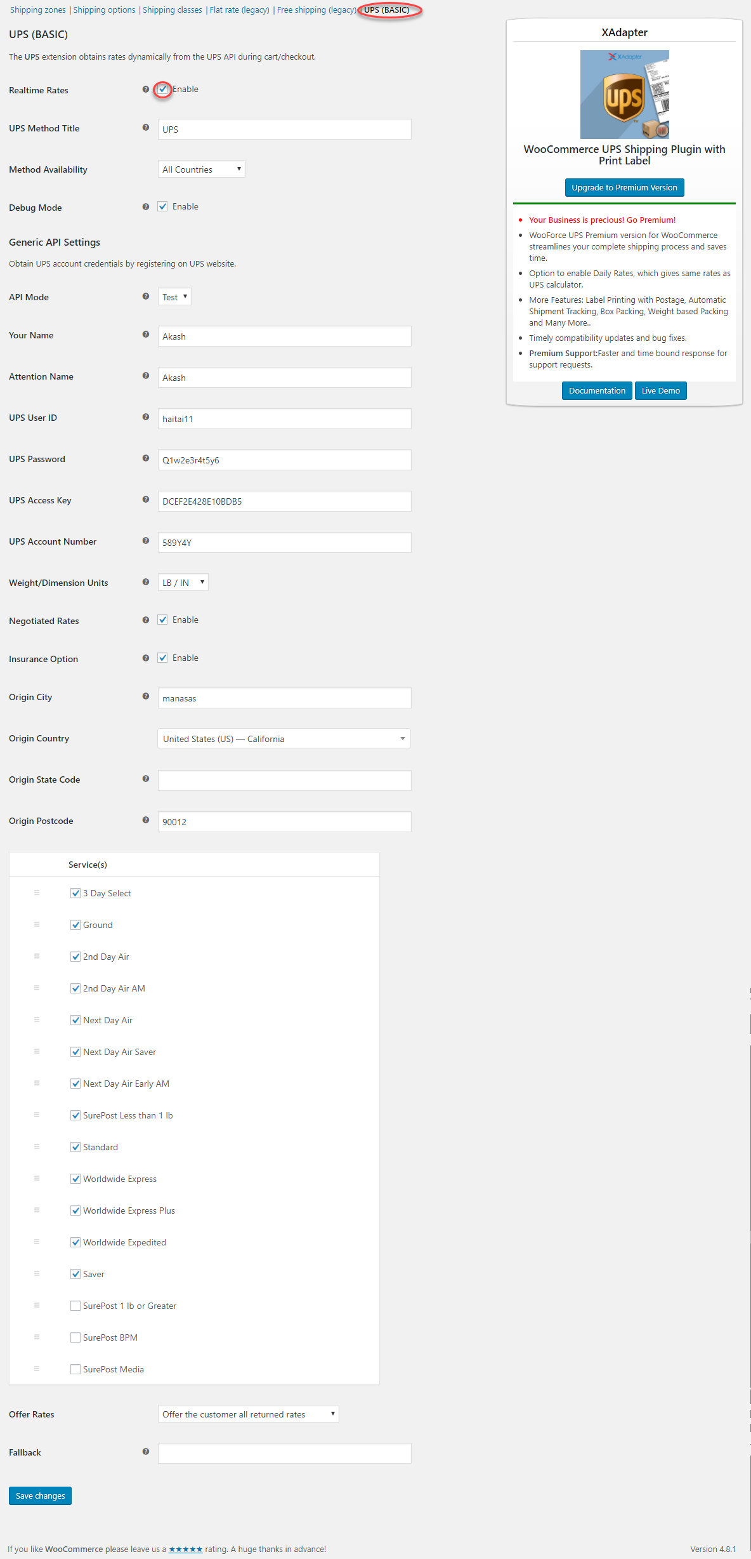
Task: Open Free shipping (legacy) tab
Action: coord(317,10)
